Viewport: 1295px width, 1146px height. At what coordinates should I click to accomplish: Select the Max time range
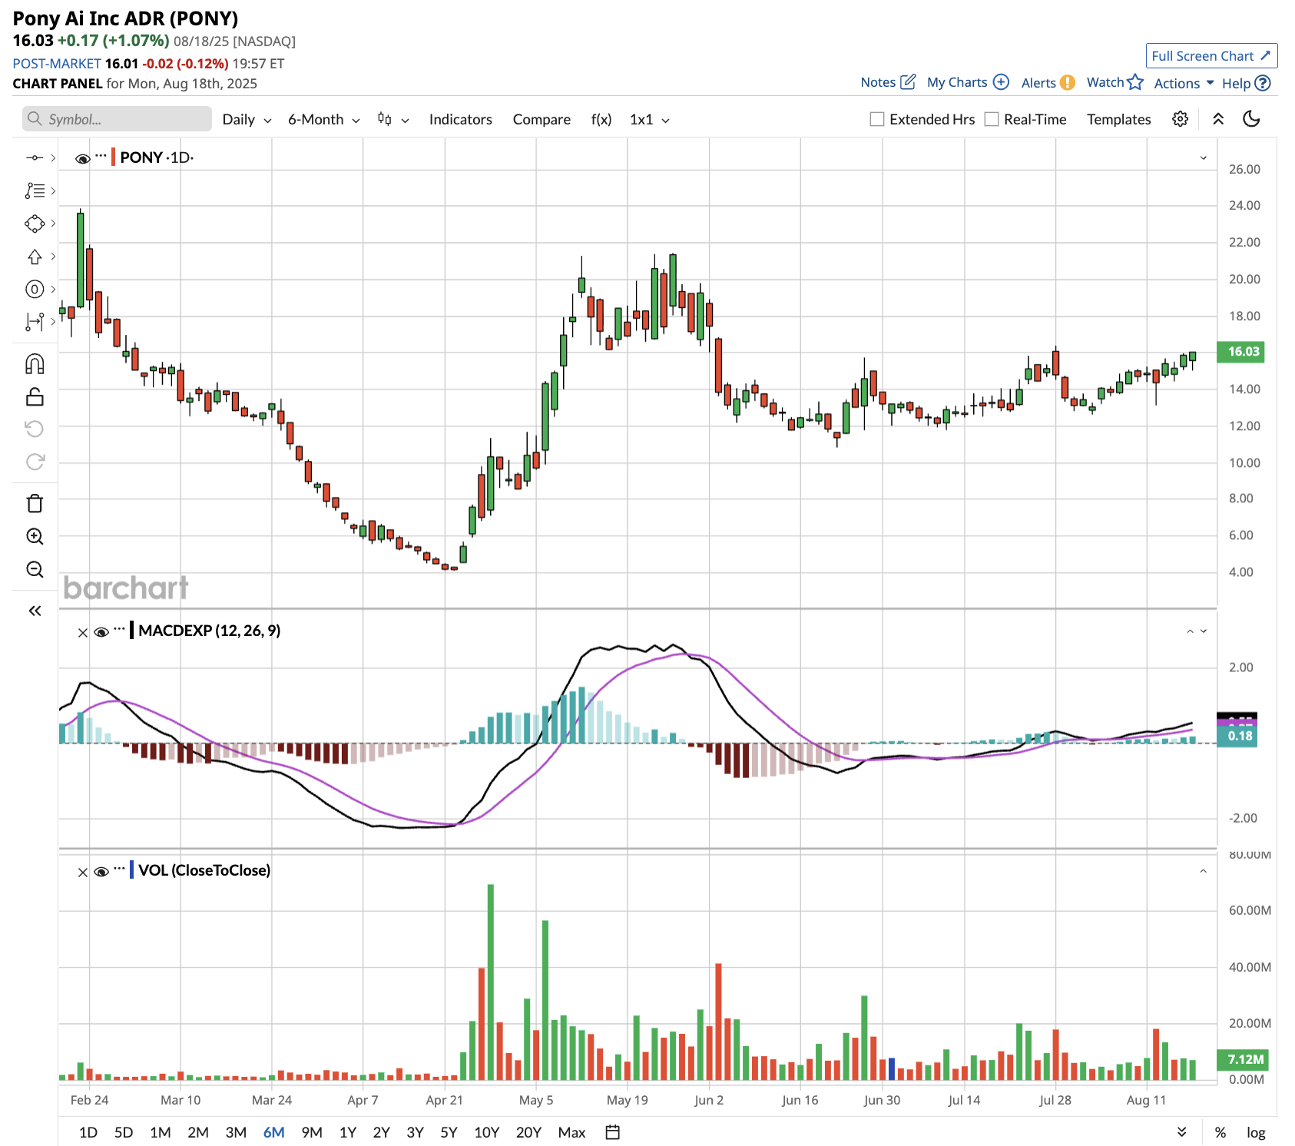(x=571, y=1132)
